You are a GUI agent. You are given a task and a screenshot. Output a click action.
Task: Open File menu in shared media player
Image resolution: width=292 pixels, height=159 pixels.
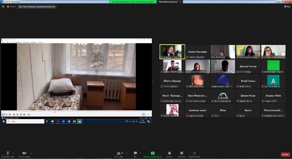click(3, 42)
